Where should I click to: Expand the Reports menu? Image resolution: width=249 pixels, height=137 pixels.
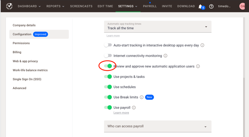pos(55,6)
